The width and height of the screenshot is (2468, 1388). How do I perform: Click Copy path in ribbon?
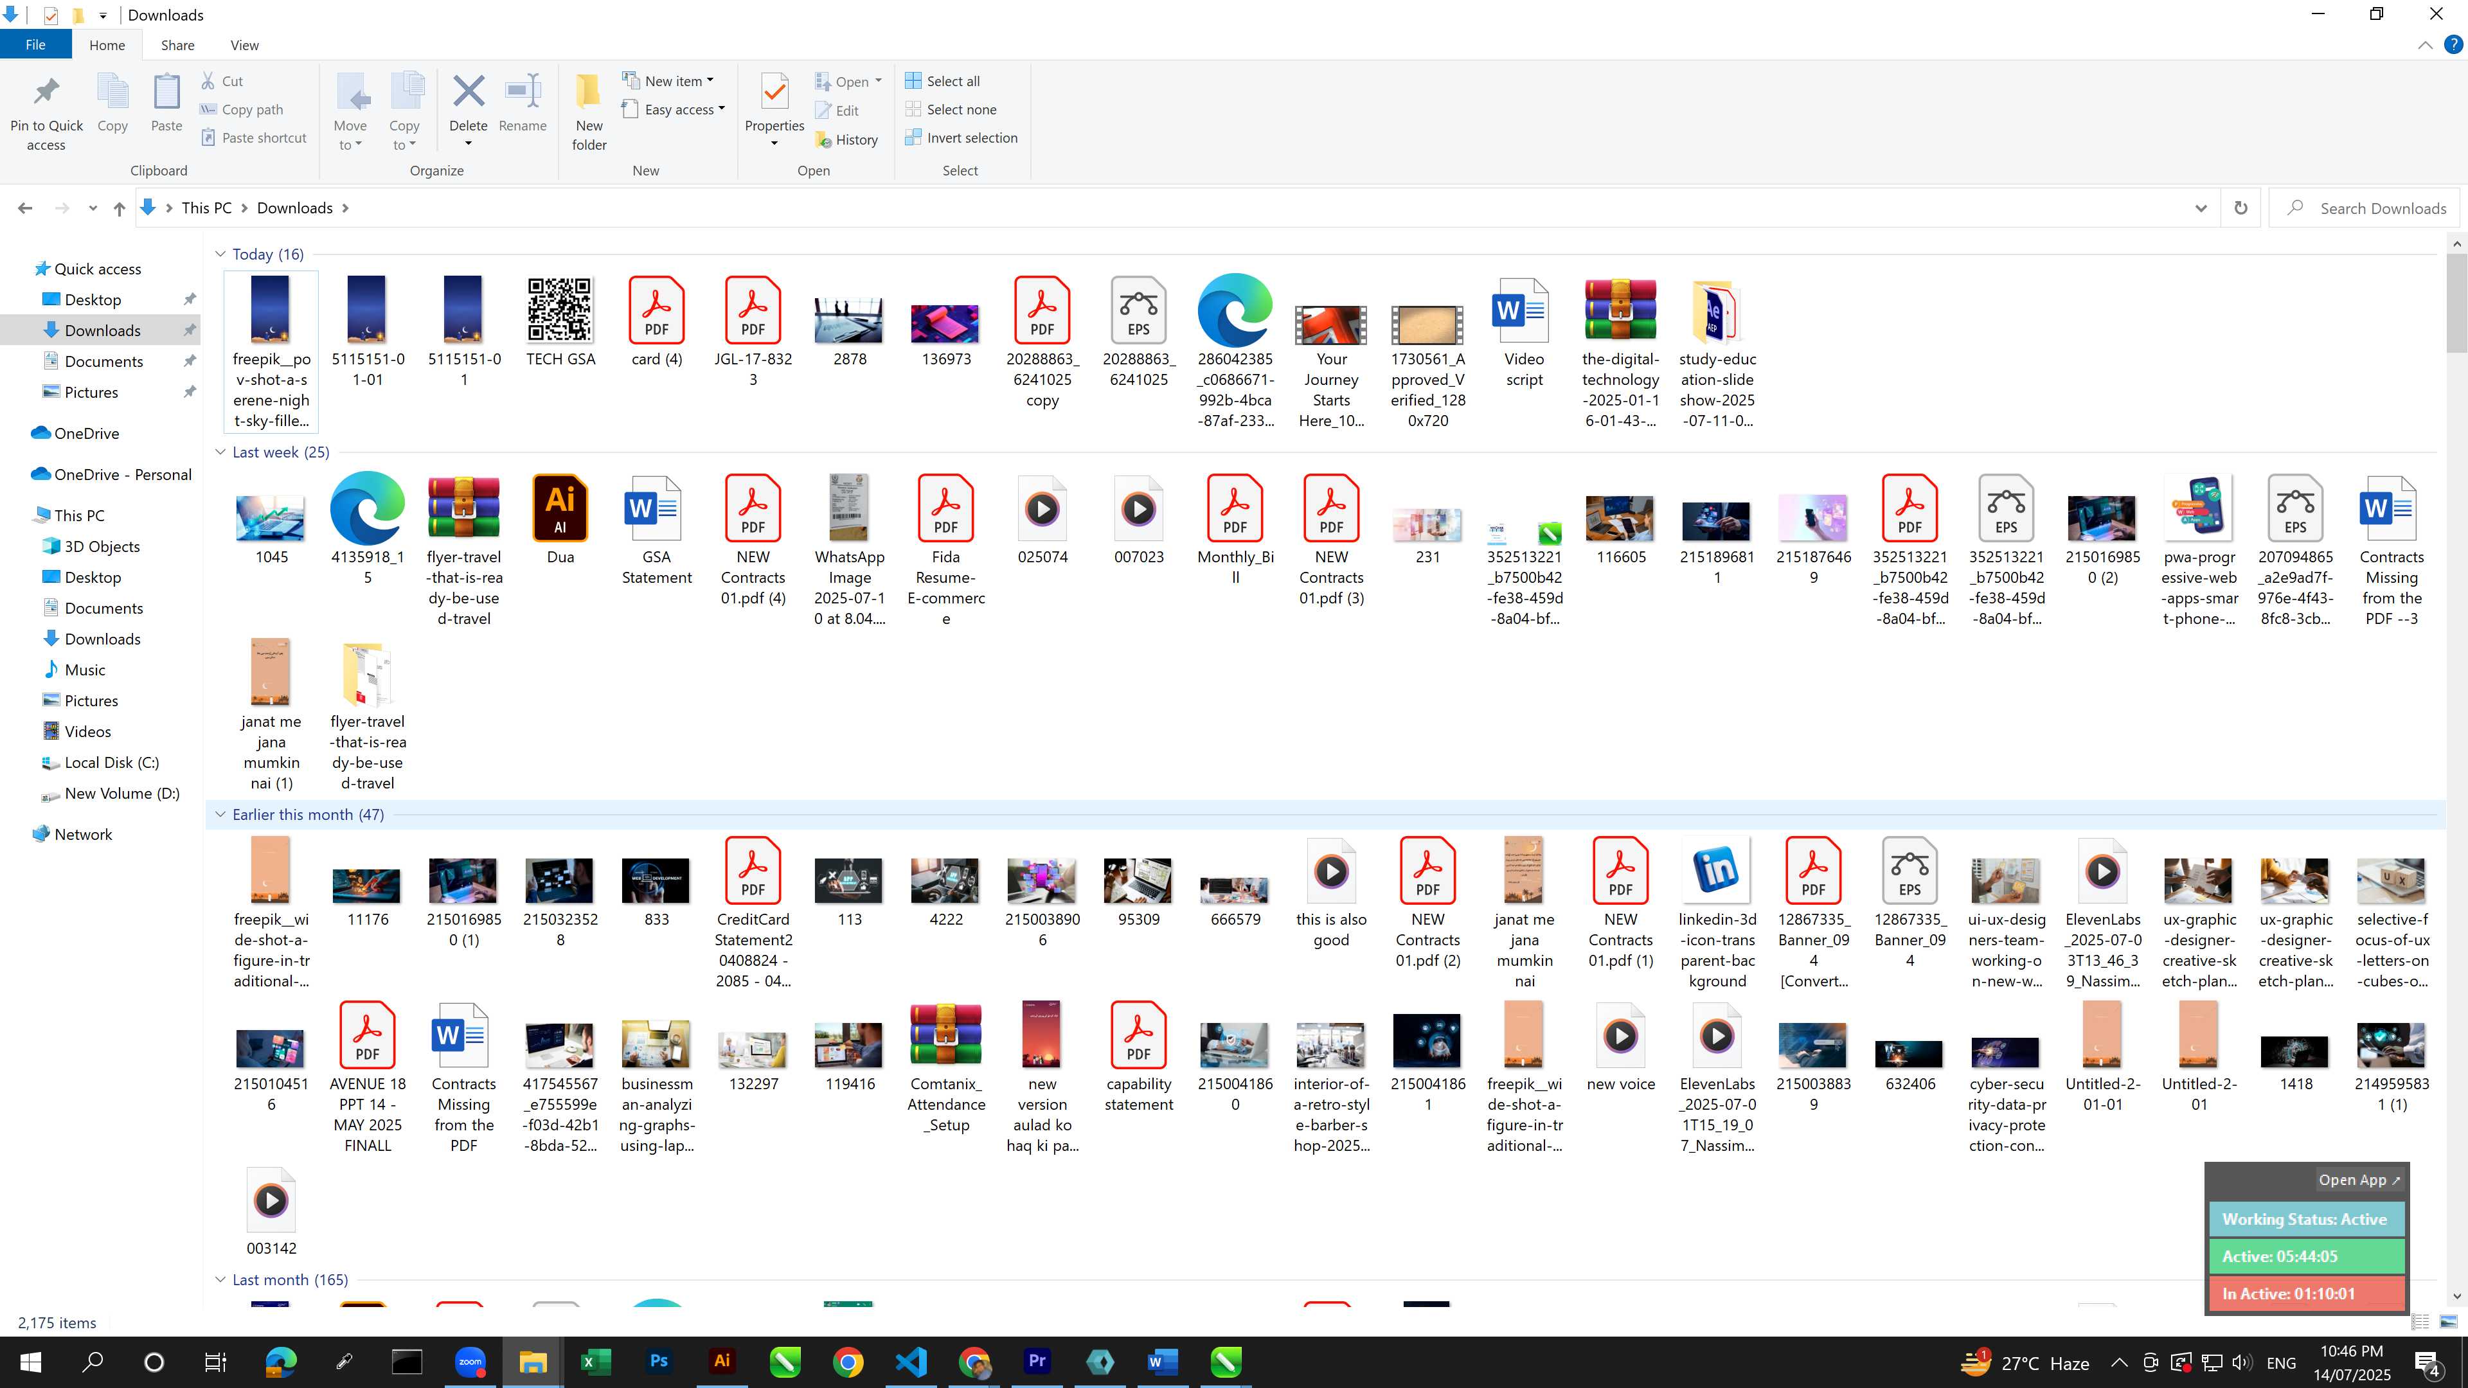point(242,109)
